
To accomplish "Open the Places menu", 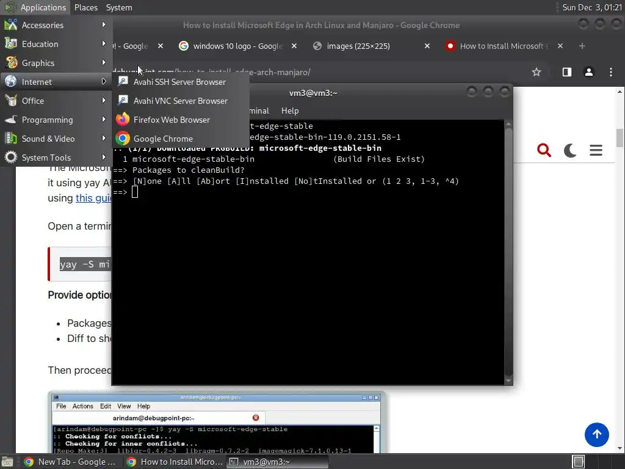I will tap(85, 7).
